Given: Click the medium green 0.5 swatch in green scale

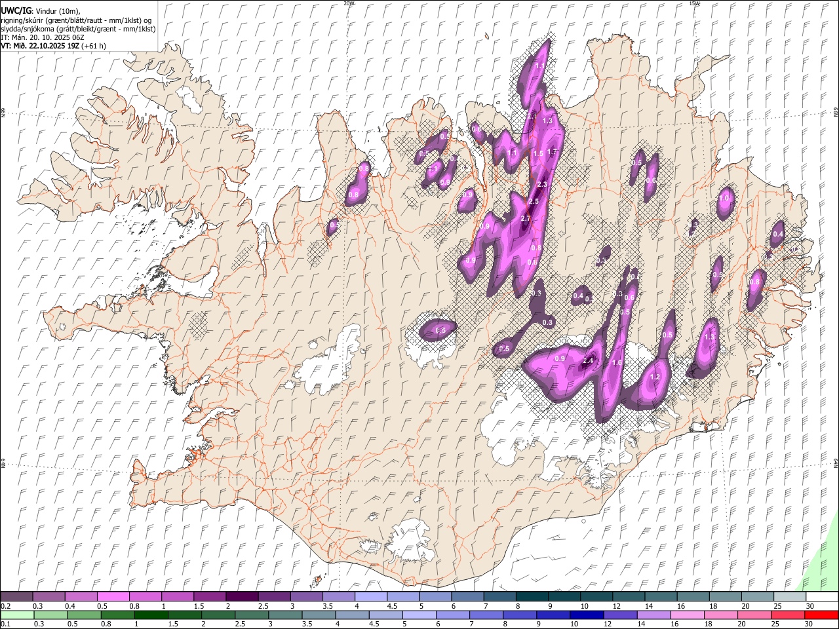Looking at the screenshot, I should [x=85, y=615].
